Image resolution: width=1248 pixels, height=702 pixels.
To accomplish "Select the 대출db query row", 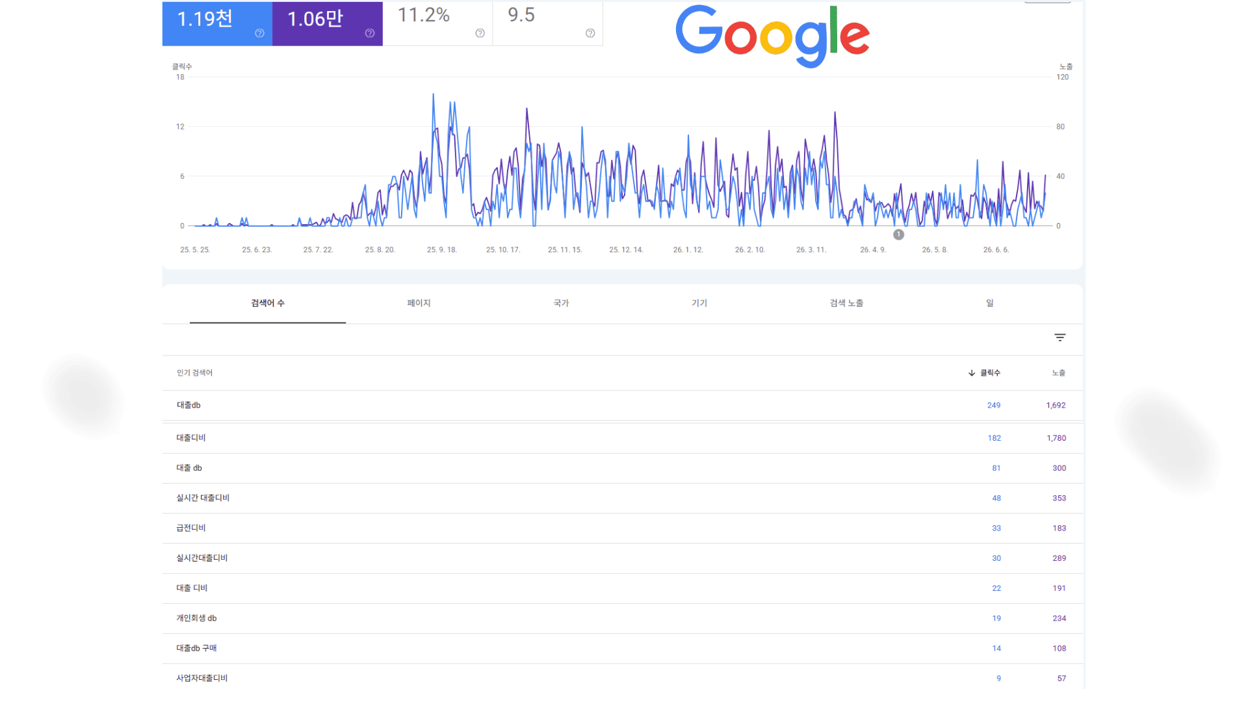I will (623, 406).
